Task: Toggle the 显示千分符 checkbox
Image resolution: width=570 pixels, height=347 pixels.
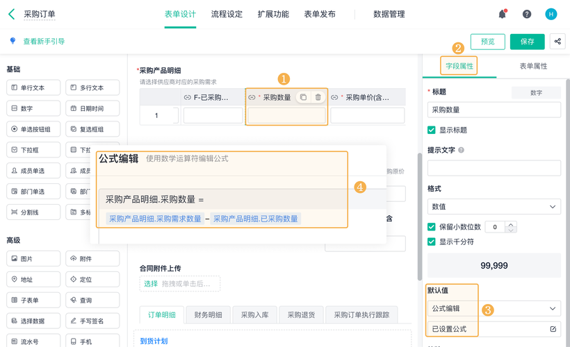Action: pos(432,242)
